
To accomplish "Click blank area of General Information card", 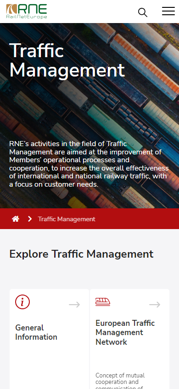I will [49, 365].
